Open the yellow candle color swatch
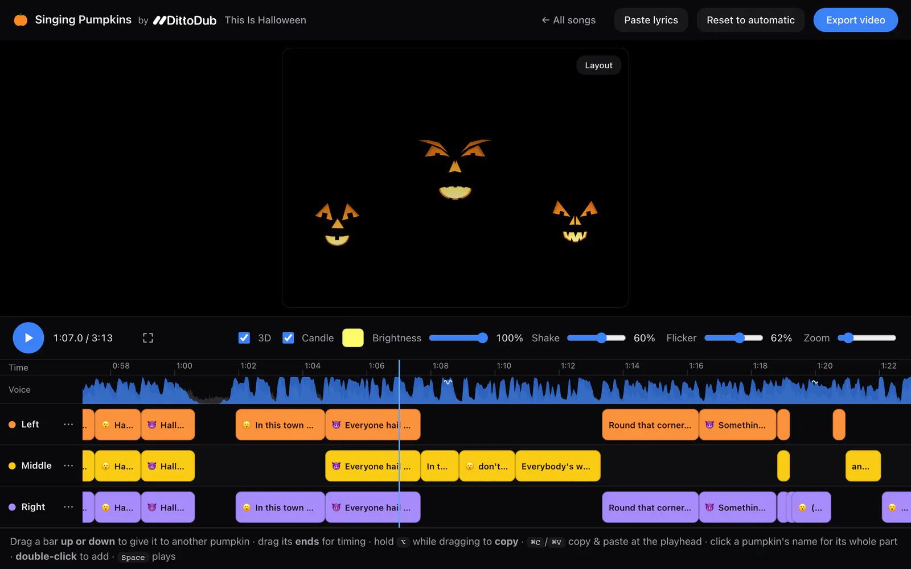 coord(353,338)
